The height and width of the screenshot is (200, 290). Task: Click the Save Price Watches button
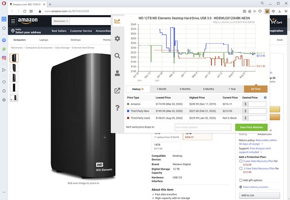tap(251, 127)
